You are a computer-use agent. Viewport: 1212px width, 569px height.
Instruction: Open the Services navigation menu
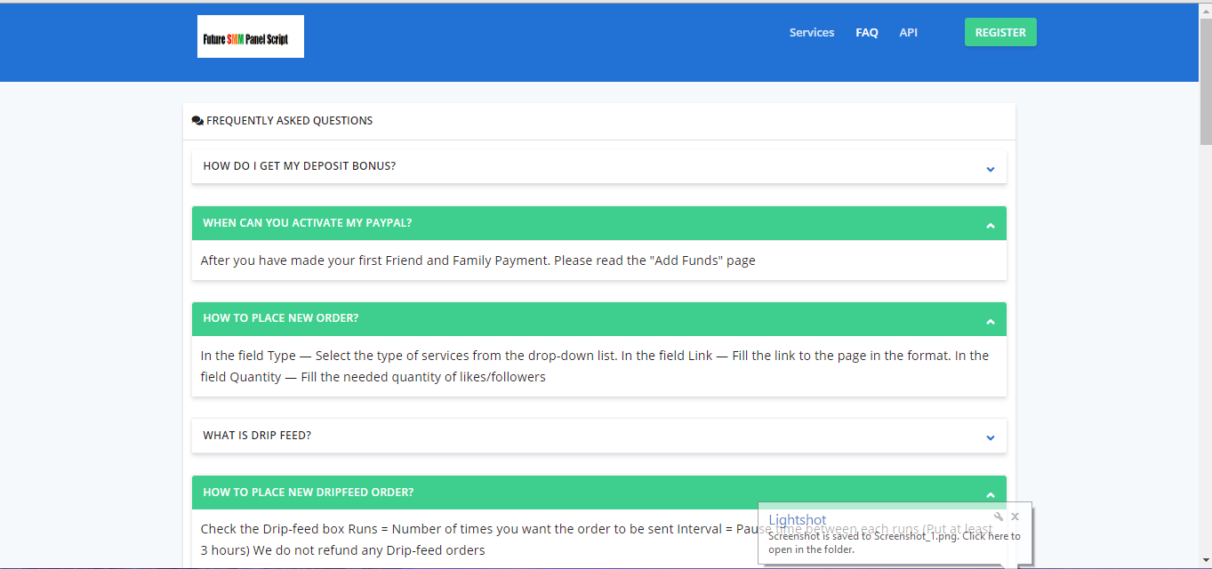click(x=811, y=32)
